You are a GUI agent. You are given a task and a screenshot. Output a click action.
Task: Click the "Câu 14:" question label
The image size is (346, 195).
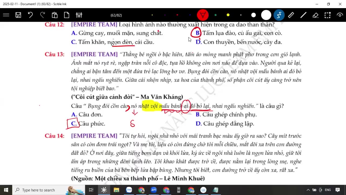pos(55,136)
